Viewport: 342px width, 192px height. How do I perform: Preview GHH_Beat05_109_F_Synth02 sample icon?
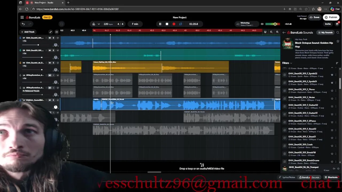tap(285, 75)
